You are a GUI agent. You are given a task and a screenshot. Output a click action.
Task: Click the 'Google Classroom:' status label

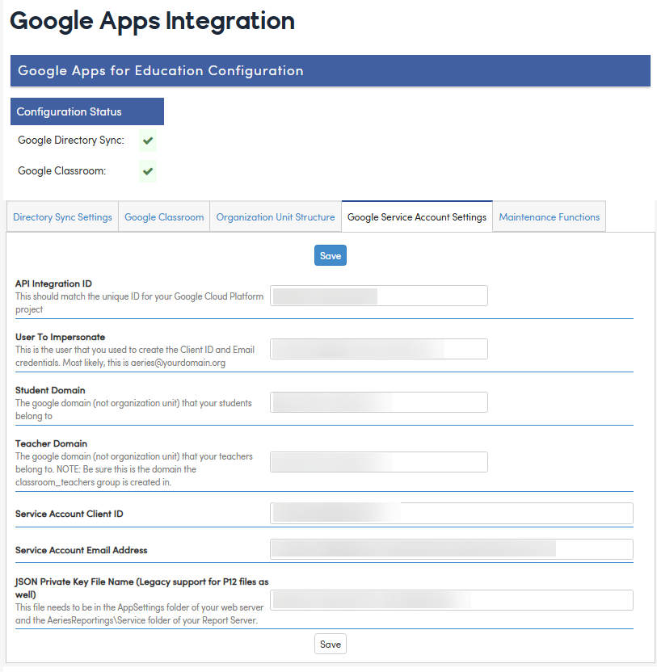click(x=61, y=171)
